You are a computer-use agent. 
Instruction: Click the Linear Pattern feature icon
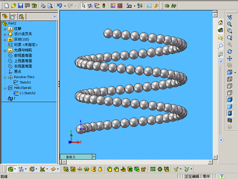click(153, 169)
